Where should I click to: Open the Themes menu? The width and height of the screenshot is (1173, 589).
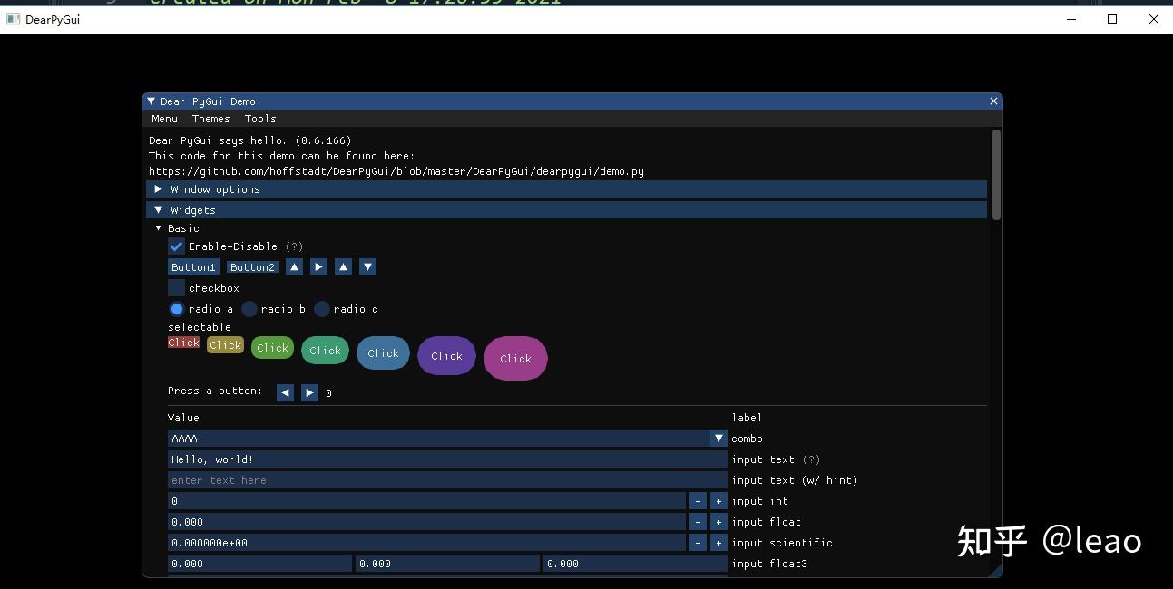coord(210,118)
